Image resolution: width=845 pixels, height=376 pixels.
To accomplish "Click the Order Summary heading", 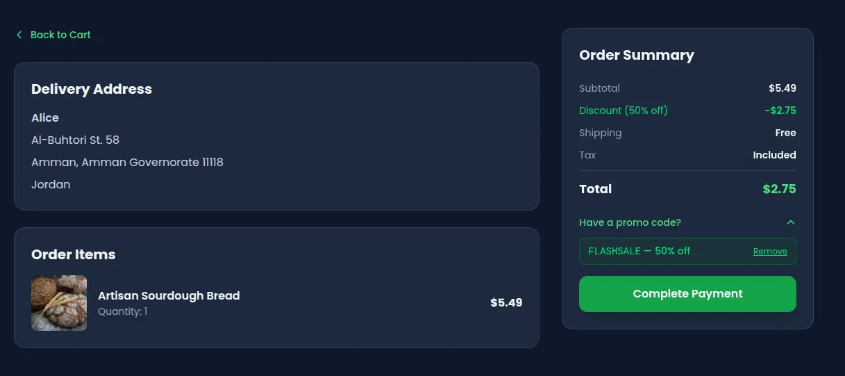I will (x=637, y=55).
